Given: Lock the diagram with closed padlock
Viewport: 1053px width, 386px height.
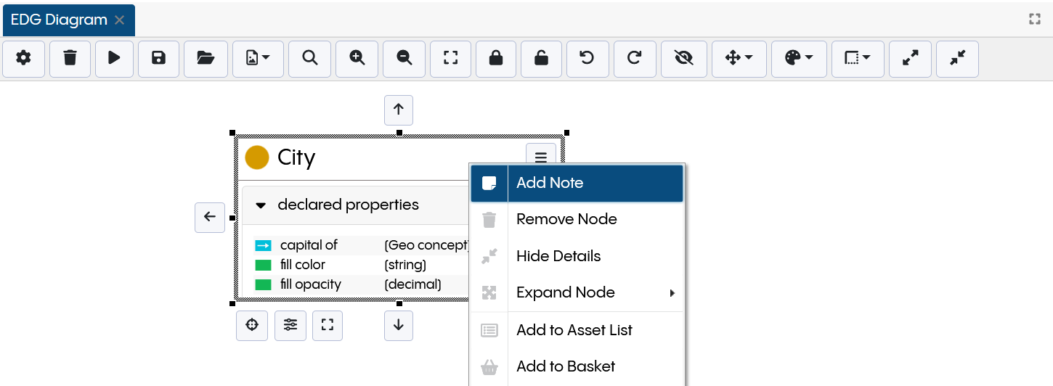Looking at the screenshot, I should (496, 58).
